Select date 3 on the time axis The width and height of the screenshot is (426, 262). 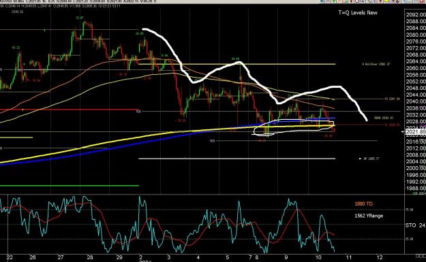(x=169, y=257)
